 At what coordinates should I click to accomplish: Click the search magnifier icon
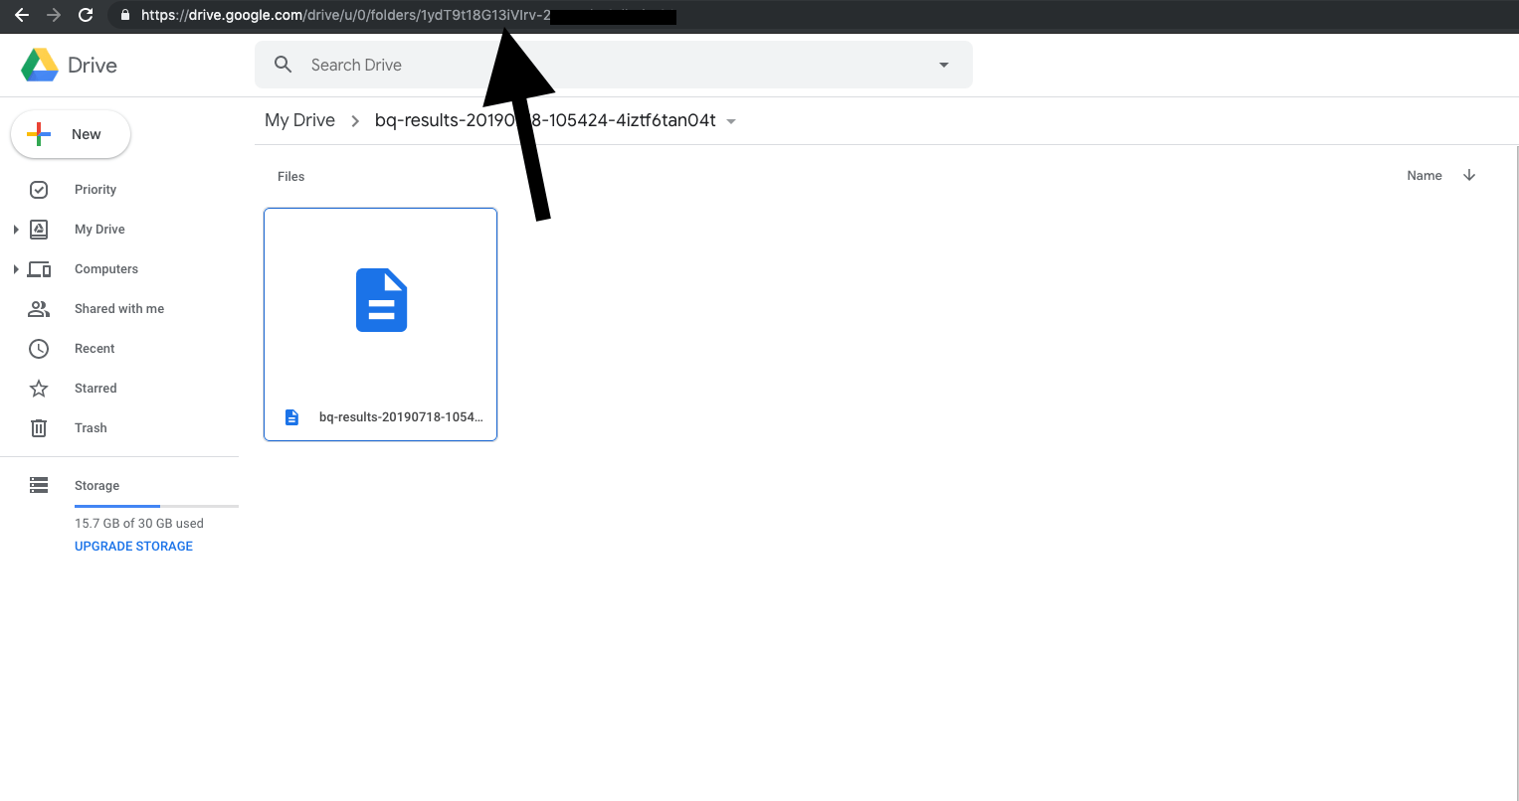tap(284, 65)
